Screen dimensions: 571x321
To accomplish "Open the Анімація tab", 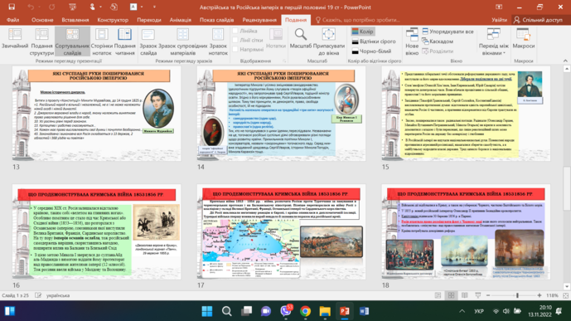I will 181,20.
